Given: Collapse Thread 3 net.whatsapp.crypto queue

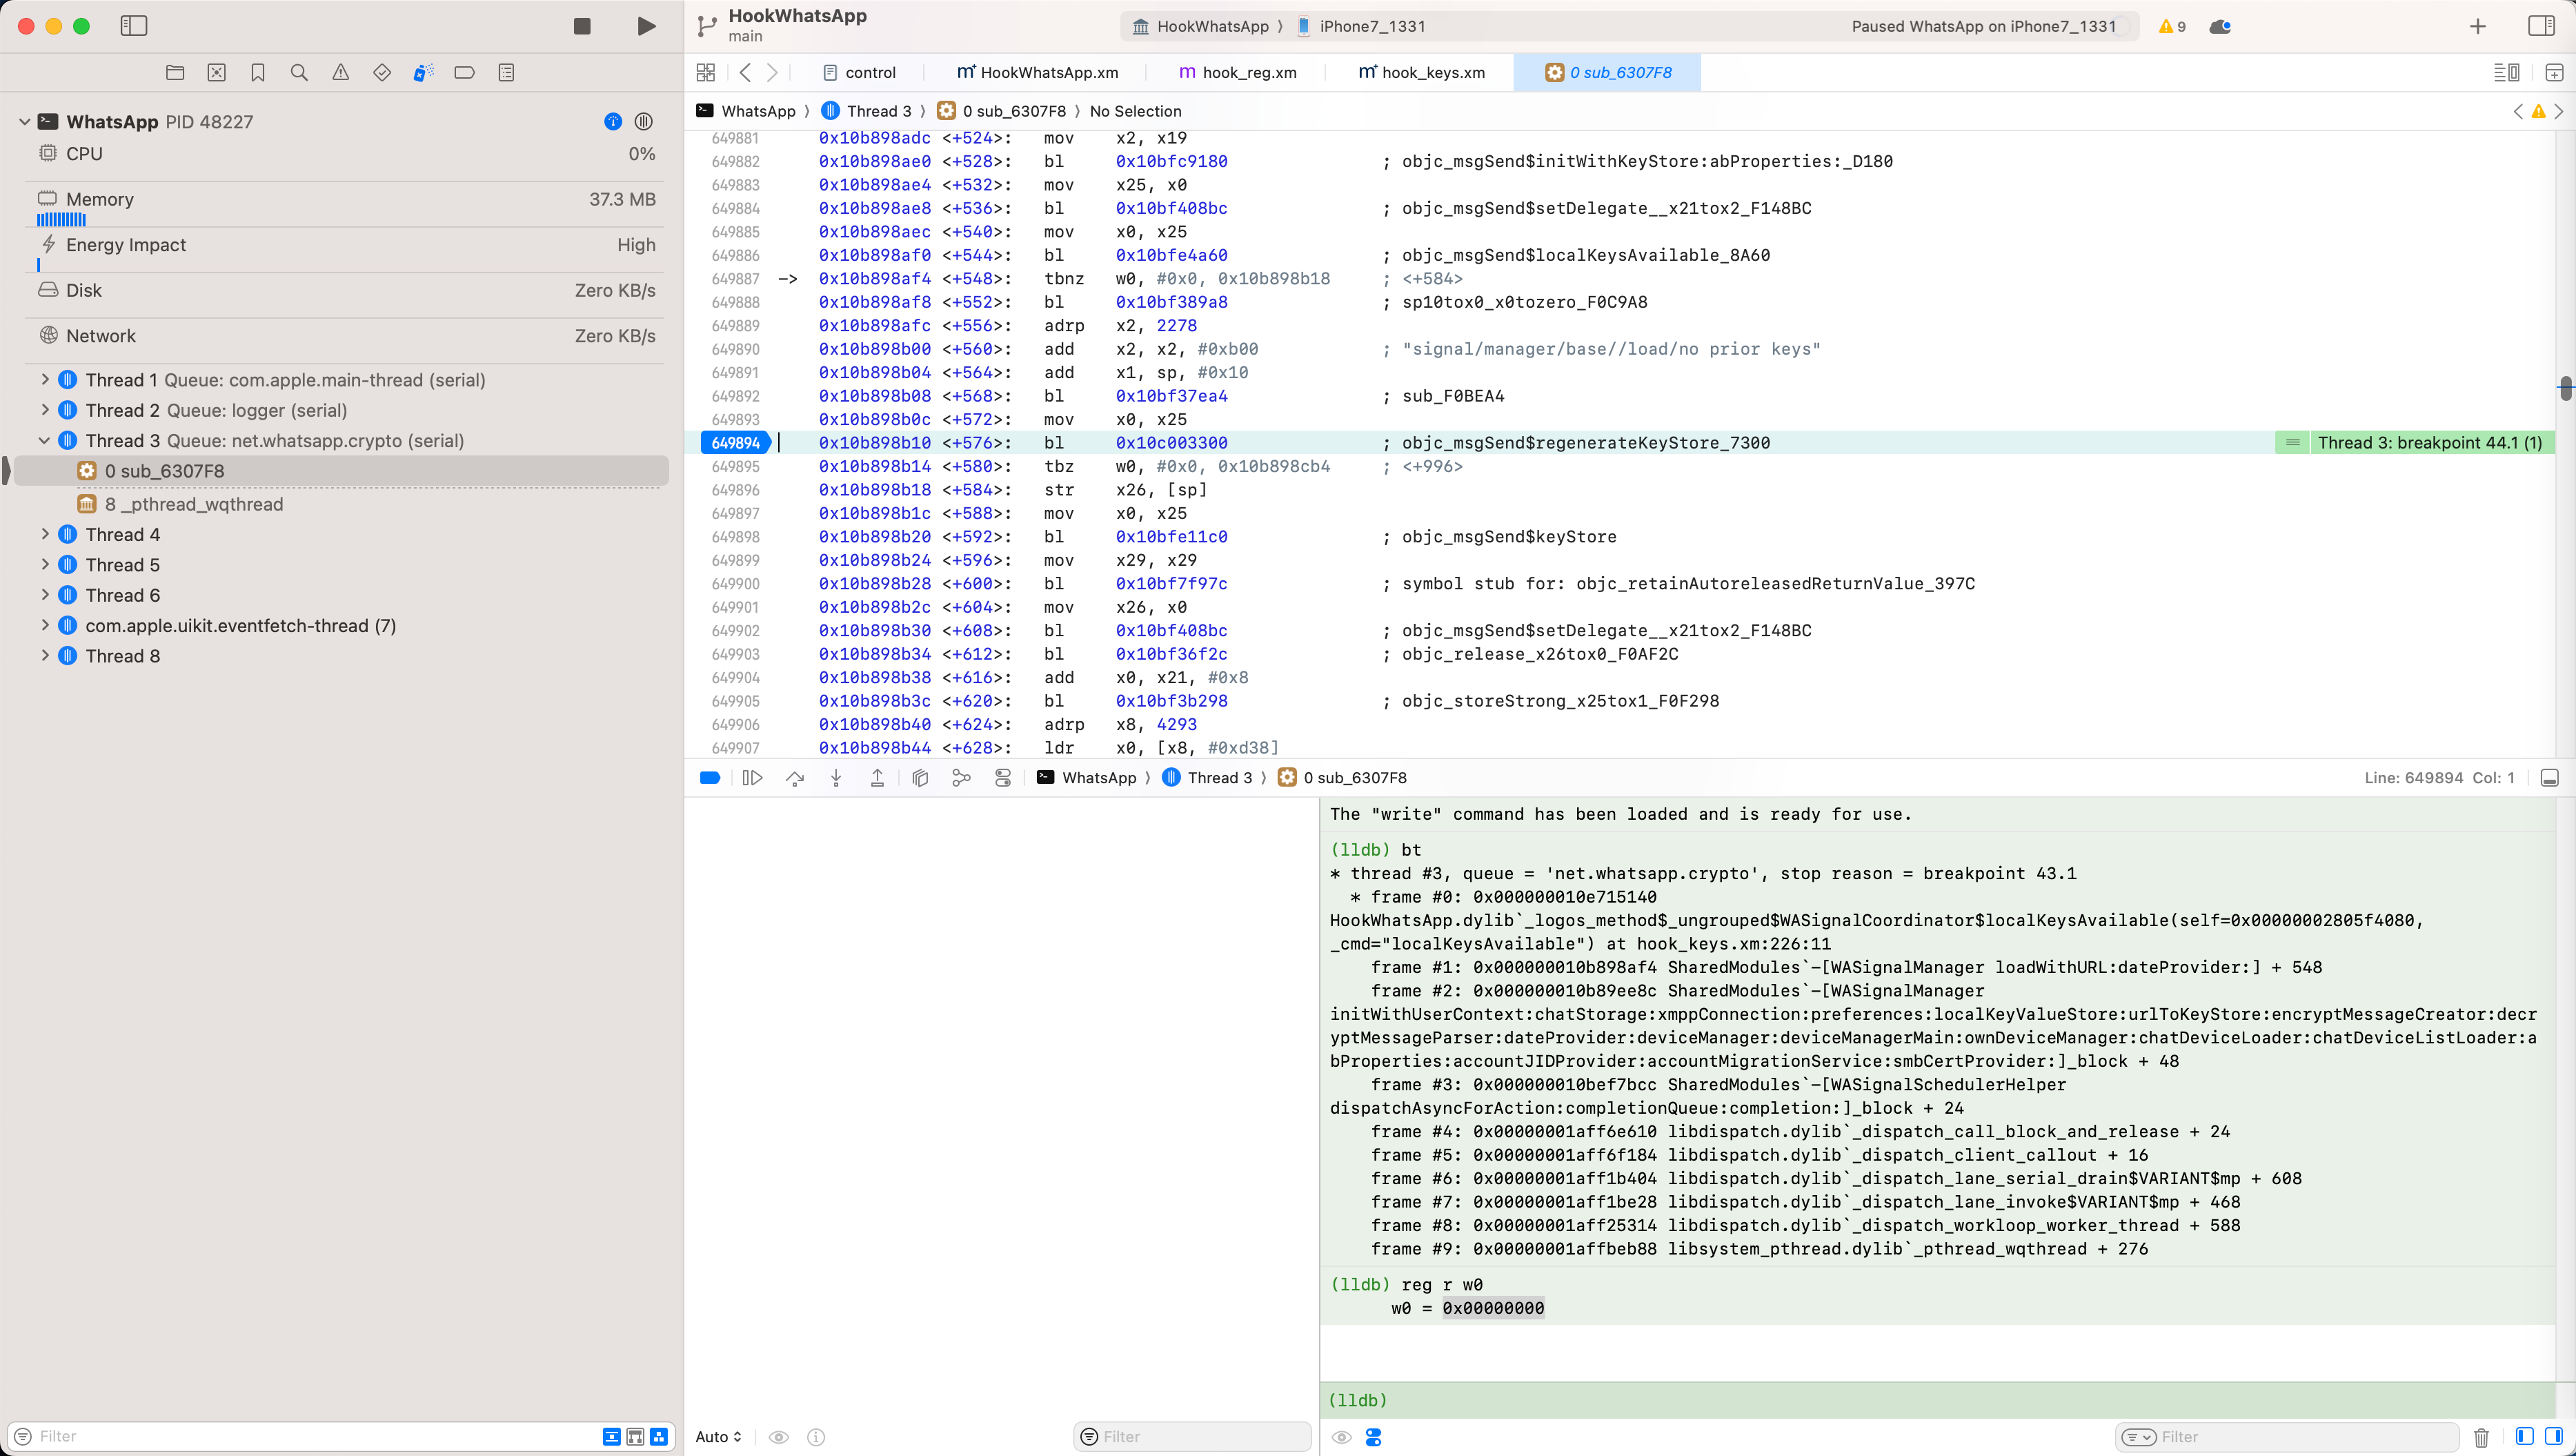Looking at the screenshot, I should coord(44,440).
